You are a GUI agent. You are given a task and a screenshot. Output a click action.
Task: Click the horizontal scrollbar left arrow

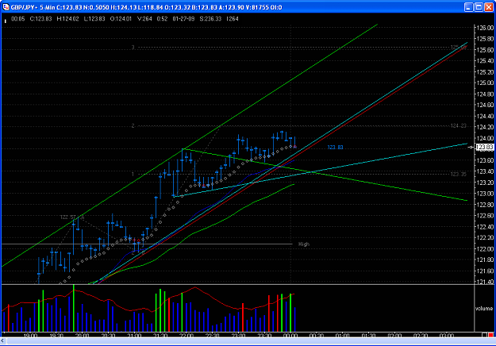tap(3, 341)
